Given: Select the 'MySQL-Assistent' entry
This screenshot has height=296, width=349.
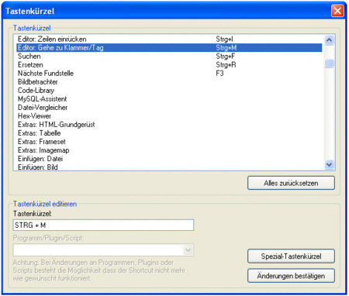Looking at the screenshot, I should point(169,99).
